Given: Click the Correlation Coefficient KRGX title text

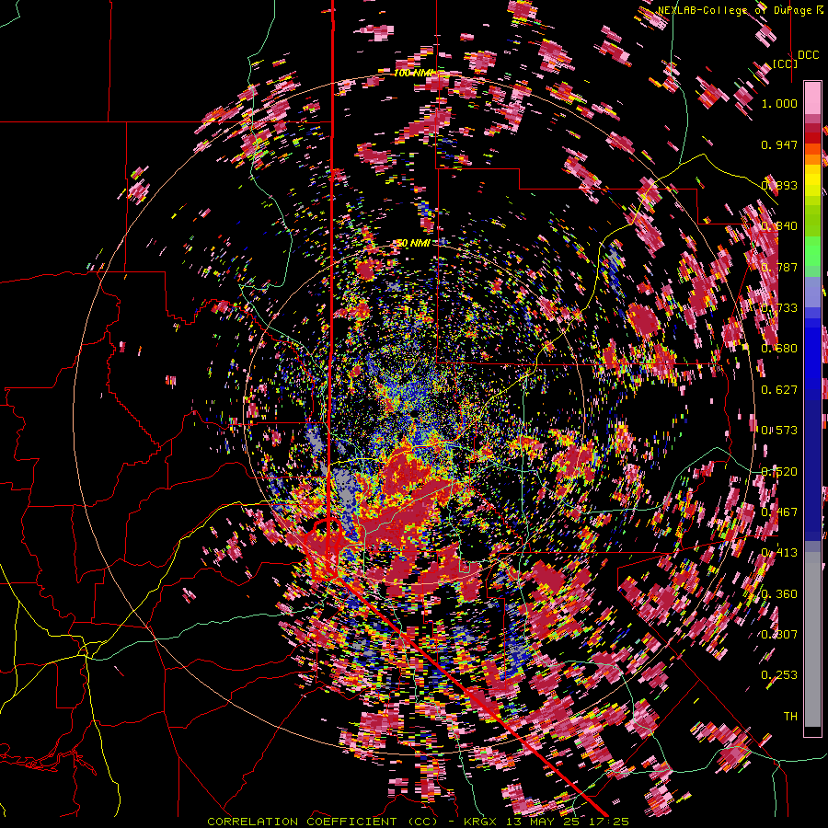Looking at the screenshot, I should [418, 822].
